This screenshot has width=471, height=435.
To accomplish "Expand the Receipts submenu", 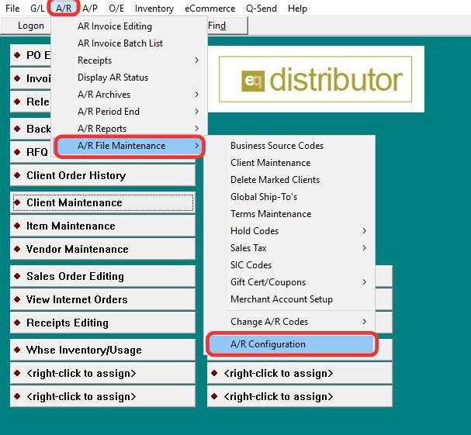I will tap(129, 60).
